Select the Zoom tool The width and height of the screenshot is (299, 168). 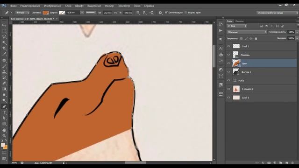tap(4, 136)
